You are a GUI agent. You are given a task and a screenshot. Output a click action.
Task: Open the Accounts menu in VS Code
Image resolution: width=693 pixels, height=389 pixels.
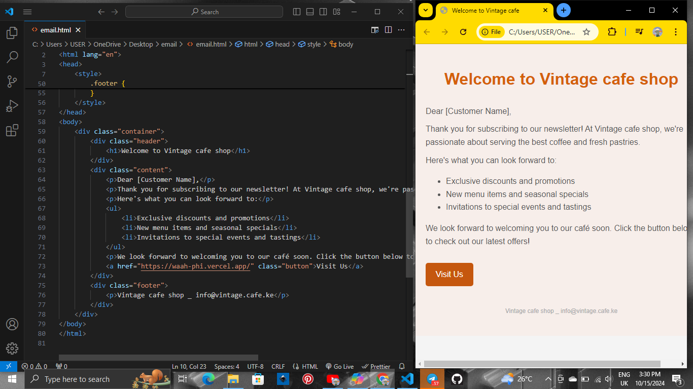click(x=12, y=324)
